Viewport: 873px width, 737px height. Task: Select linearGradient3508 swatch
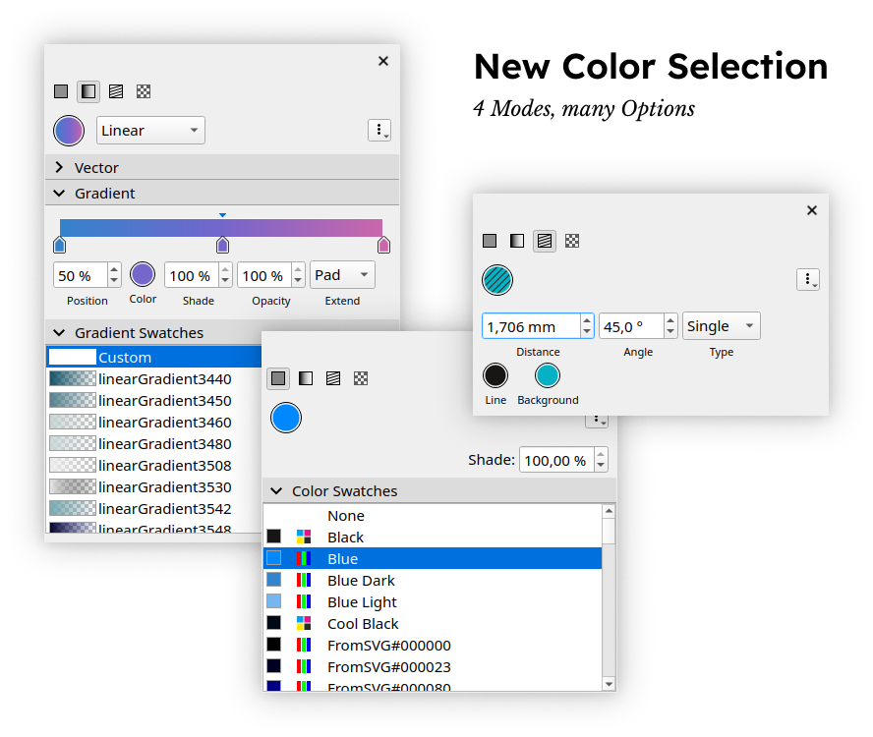[153, 466]
